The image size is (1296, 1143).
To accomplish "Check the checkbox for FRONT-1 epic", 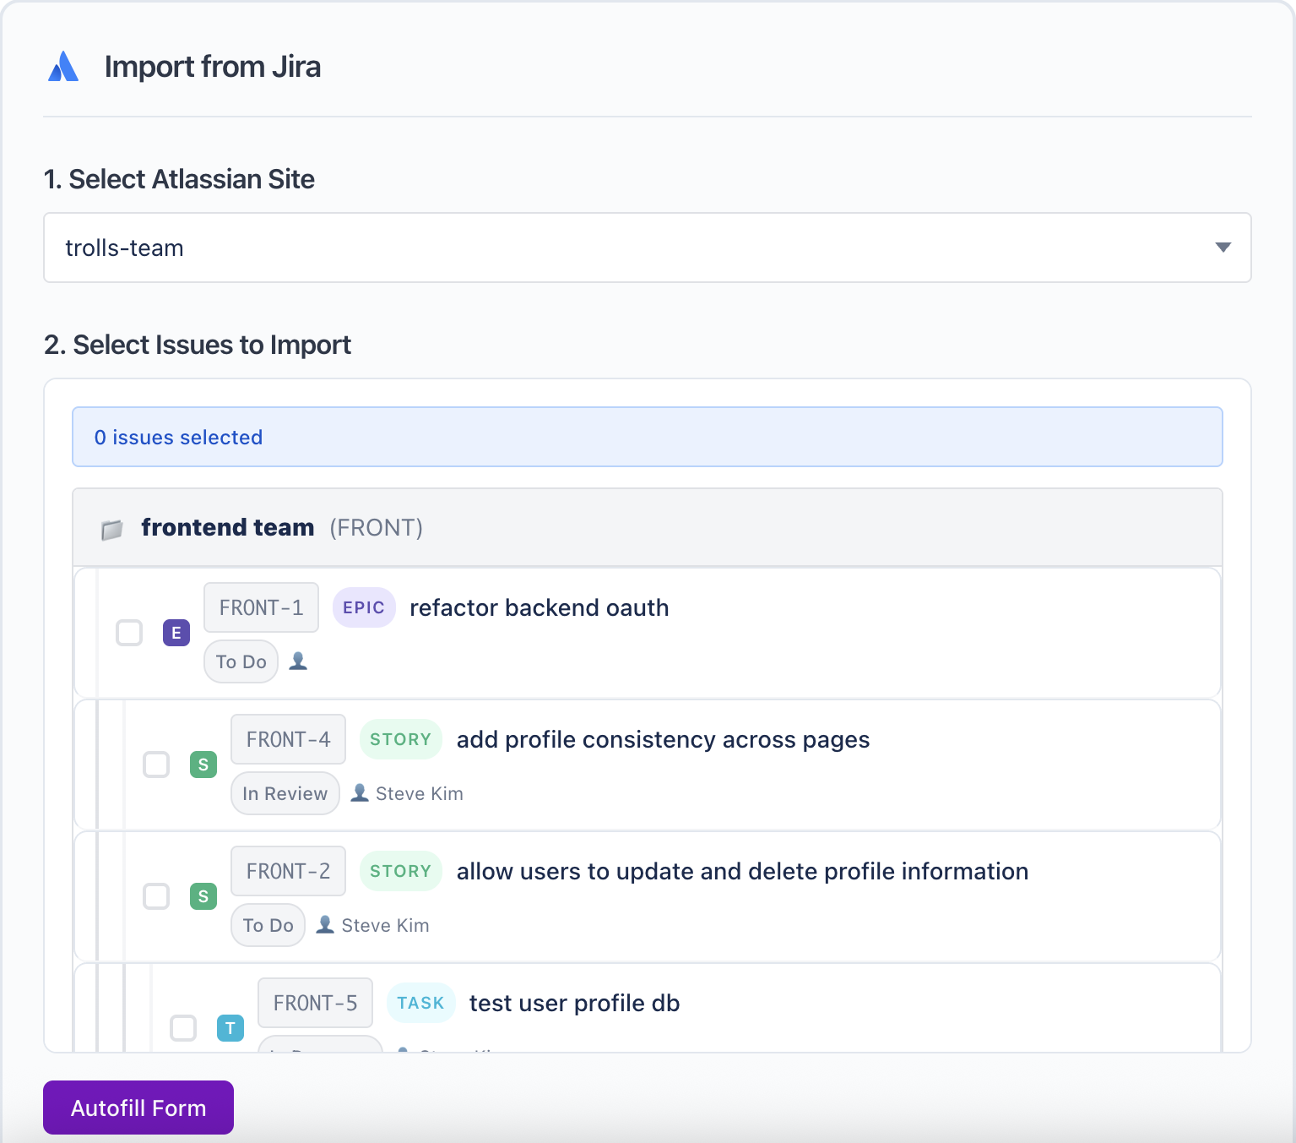I will (x=129, y=632).
